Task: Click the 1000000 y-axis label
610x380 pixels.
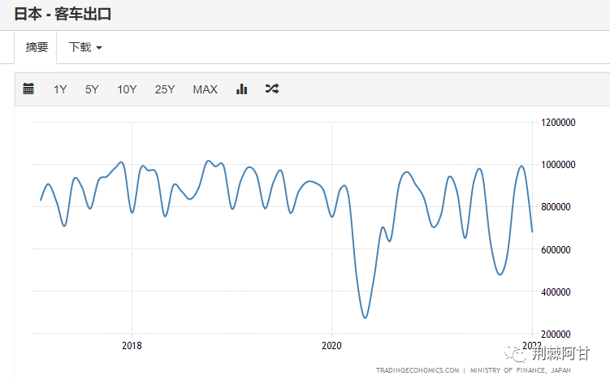Action: tap(558, 165)
